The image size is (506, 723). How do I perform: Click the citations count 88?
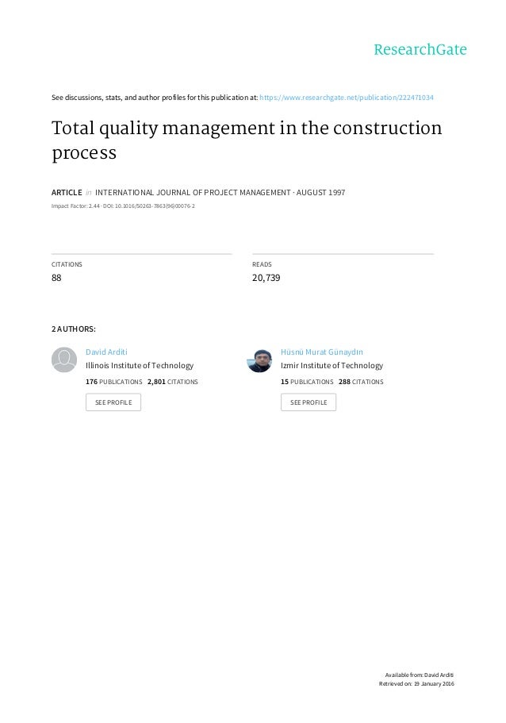[x=56, y=279]
